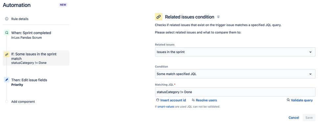Open the Related issues dropdown
Viewport: 328px width, 131px height.
(x=235, y=52)
